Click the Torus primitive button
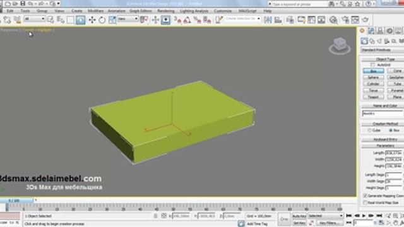This screenshot has height=227, width=404. [373, 91]
